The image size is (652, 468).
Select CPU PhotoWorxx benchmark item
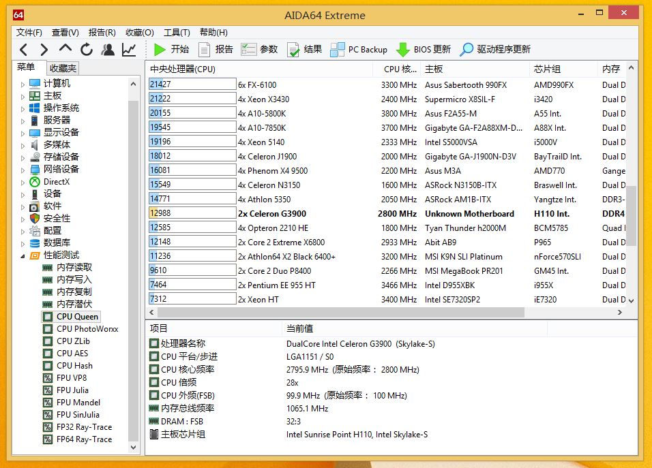(x=87, y=329)
